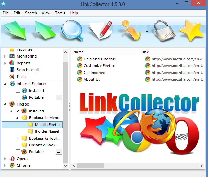
Task: Open the Help menu
Action: (74, 13)
